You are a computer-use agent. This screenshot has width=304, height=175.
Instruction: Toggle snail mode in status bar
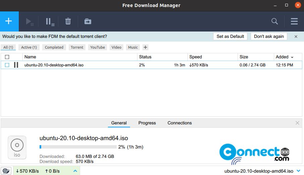tap(6, 171)
